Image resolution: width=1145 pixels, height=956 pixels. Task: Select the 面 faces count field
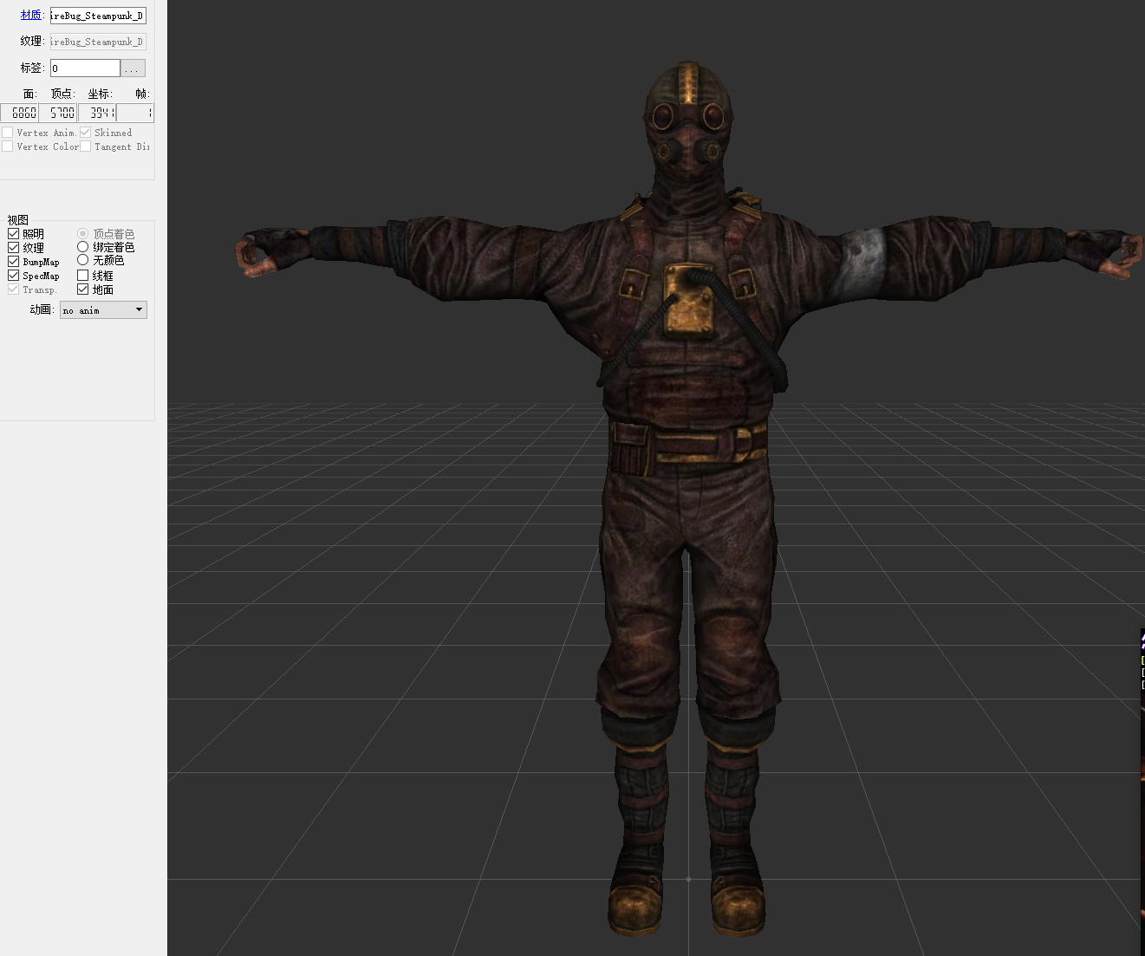pos(19,113)
